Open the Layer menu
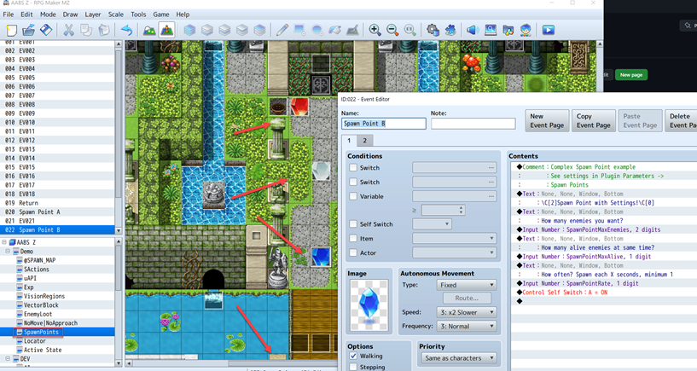The image size is (697, 371). click(x=93, y=14)
